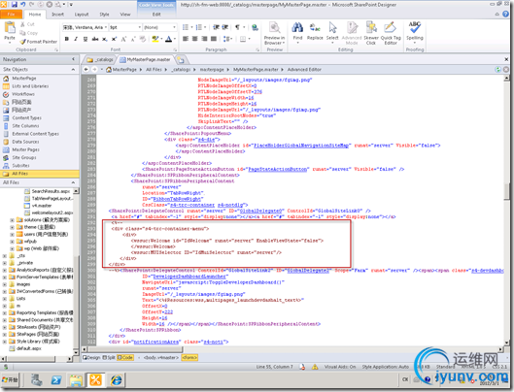
Task: Apply Italic formatting
Action: [x=76, y=39]
